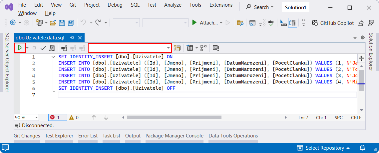This screenshot has height=153, width=379.
Task: Open the SQL menu
Action: pos(135,5)
